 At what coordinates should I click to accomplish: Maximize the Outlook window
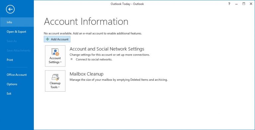click(244, 4)
